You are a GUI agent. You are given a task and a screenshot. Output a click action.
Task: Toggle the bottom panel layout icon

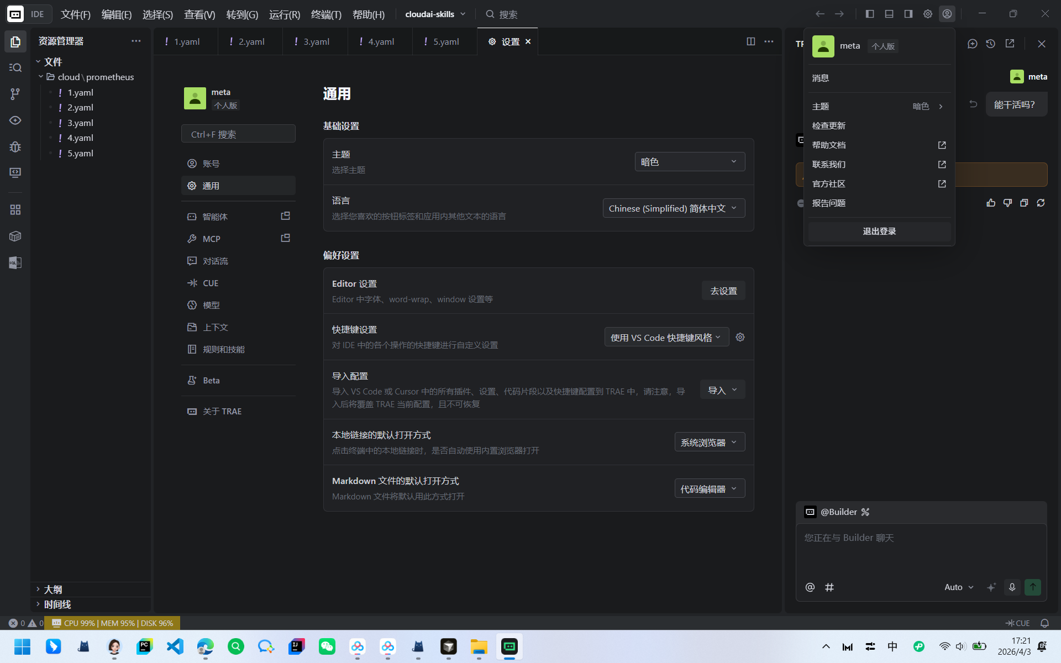pos(889,14)
